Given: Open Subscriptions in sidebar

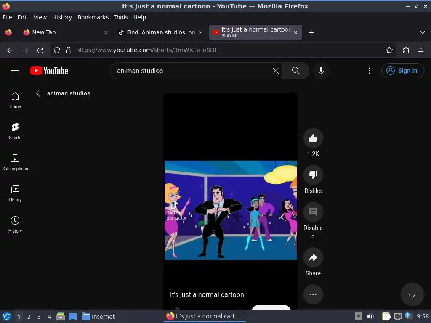Looking at the screenshot, I should click(x=15, y=162).
